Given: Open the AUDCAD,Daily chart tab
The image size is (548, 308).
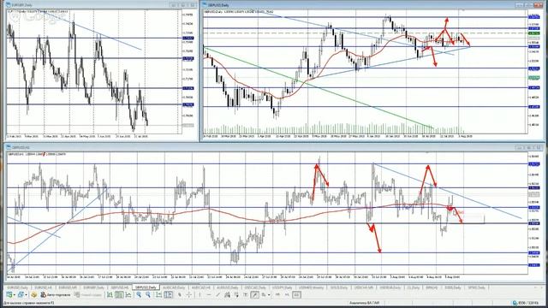Looking at the screenshot, I should [174, 287].
